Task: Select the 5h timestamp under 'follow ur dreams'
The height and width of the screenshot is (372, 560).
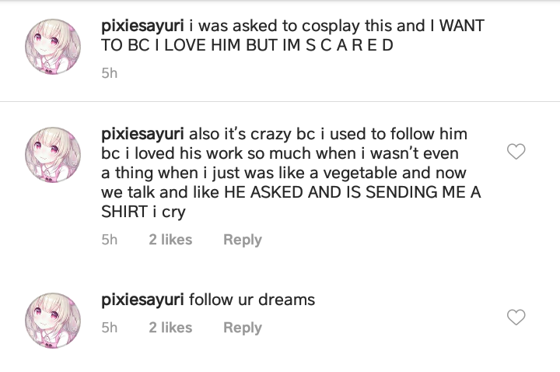Action: (110, 328)
